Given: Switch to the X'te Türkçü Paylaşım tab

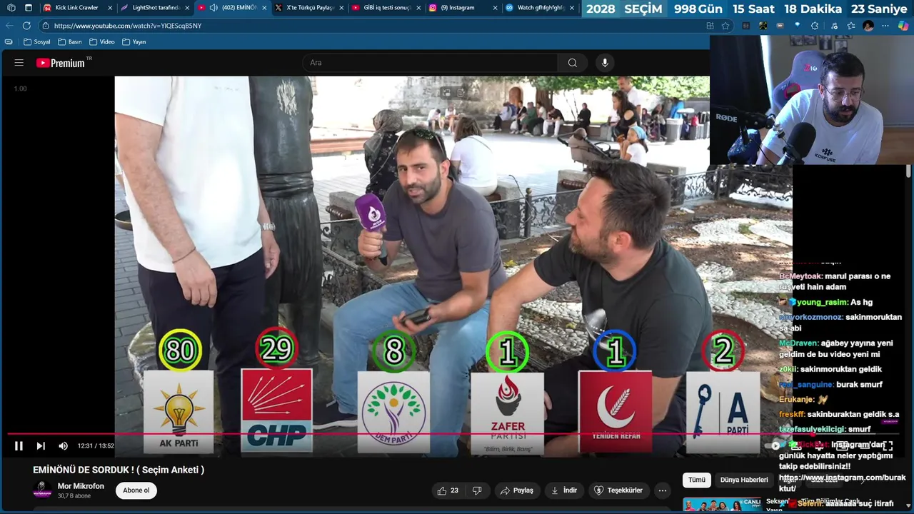Looking at the screenshot, I should [x=309, y=8].
